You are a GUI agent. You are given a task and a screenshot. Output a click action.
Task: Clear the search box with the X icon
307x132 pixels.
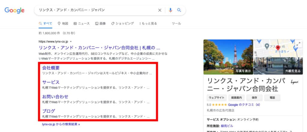click(160, 10)
